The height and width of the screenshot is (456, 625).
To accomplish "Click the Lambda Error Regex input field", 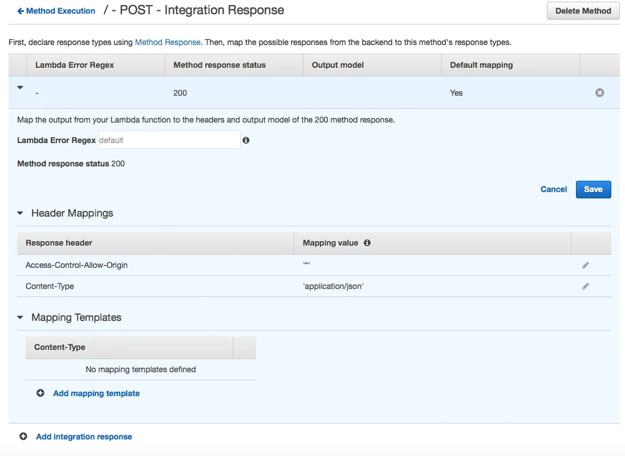I will point(169,140).
